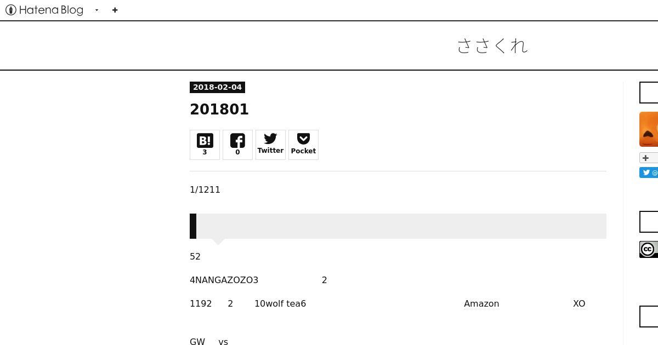The image size is (658, 345).
Task: Click the blue Twitter follow button
Action: (x=649, y=173)
